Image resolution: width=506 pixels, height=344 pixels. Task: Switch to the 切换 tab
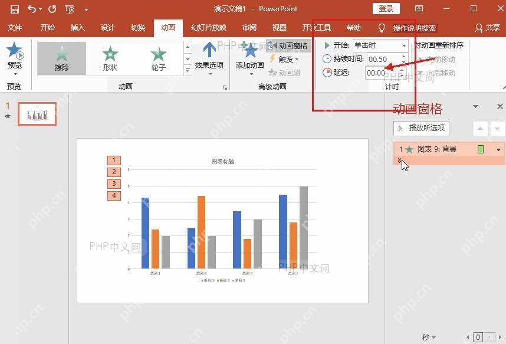pyautogui.click(x=138, y=28)
